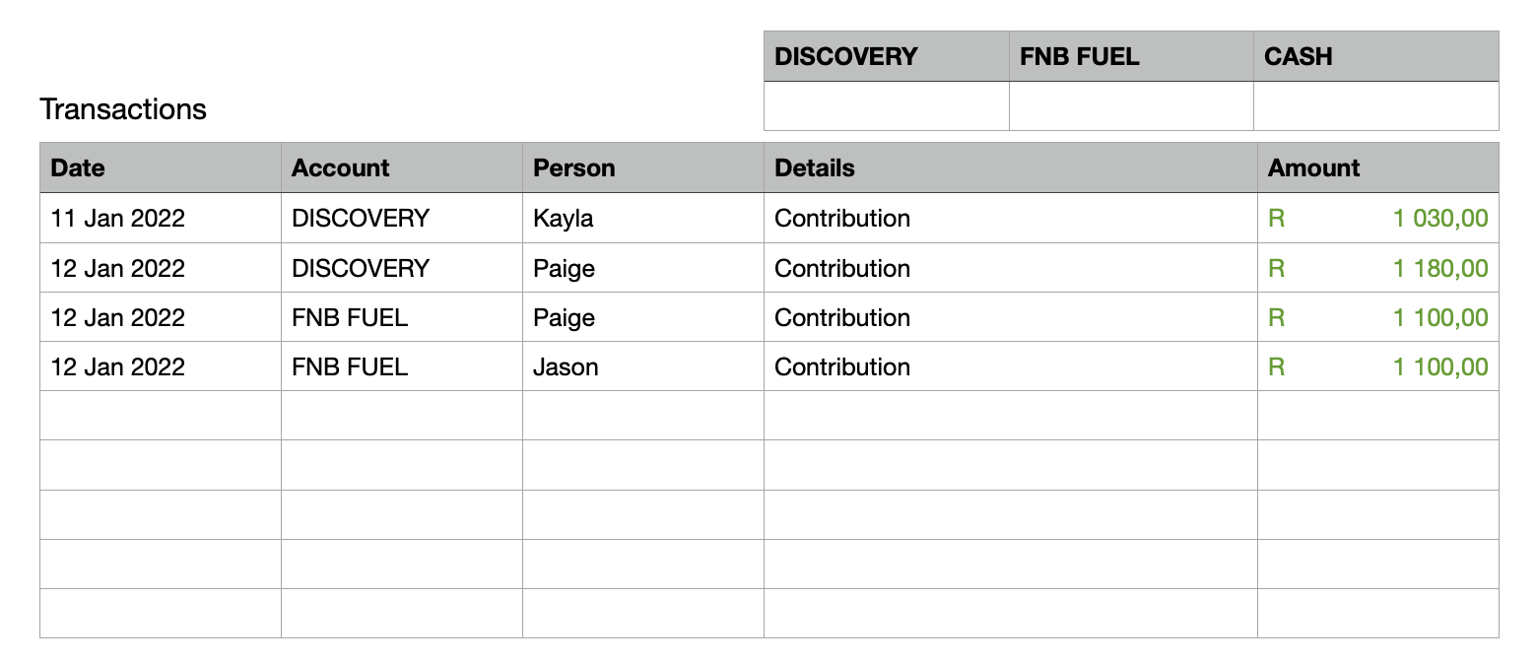Click the Amount column header
1537x664 pixels.
tap(1377, 167)
